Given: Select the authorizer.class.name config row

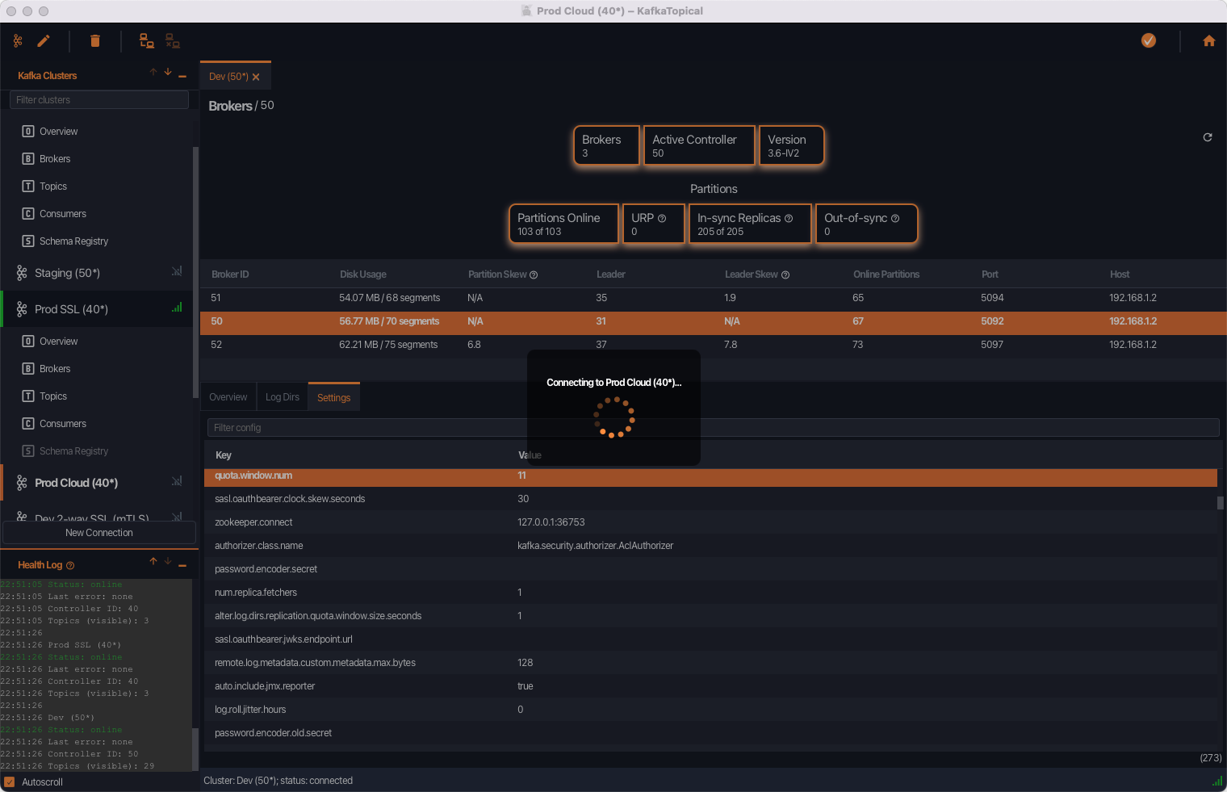Looking at the screenshot, I should 710,546.
